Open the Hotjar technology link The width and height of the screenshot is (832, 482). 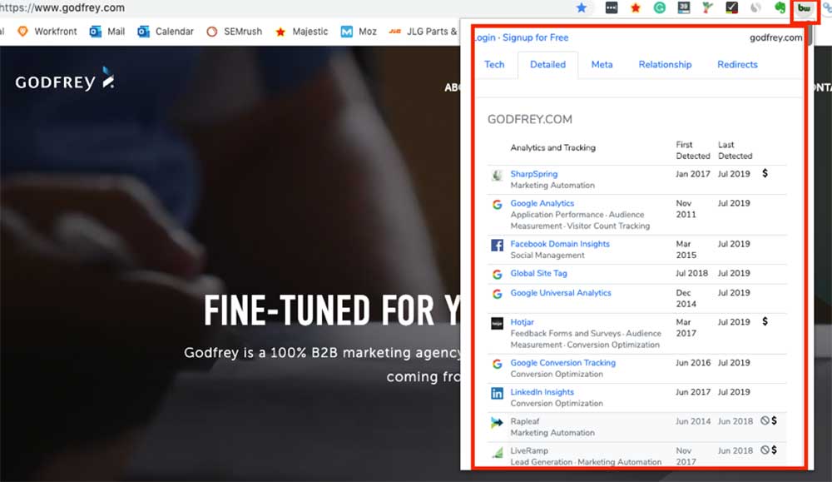tap(522, 321)
